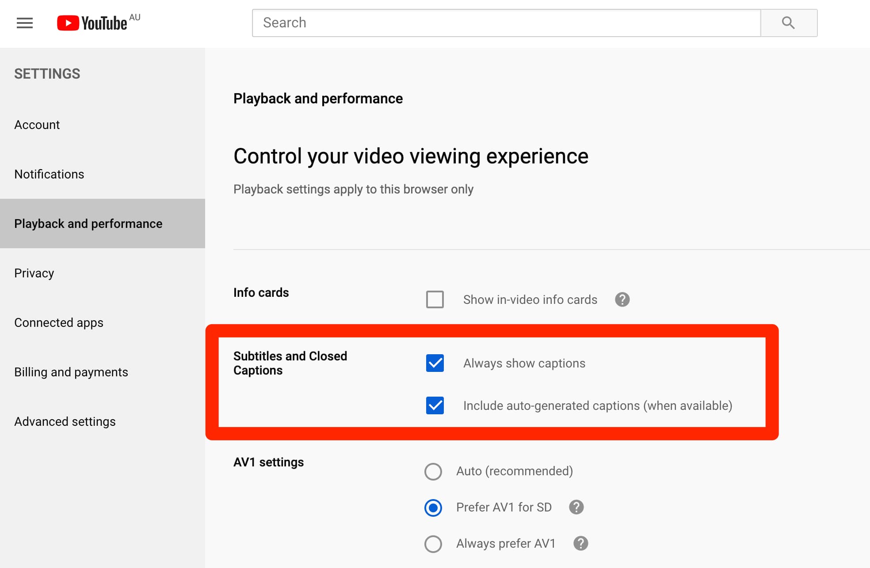The height and width of the screenshot is (568, 870).
Task: Open Connected apps settings
Action: click(x=103, y=322)
